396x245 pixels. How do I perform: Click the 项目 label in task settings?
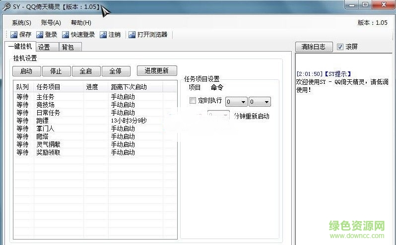pos(195,88)
